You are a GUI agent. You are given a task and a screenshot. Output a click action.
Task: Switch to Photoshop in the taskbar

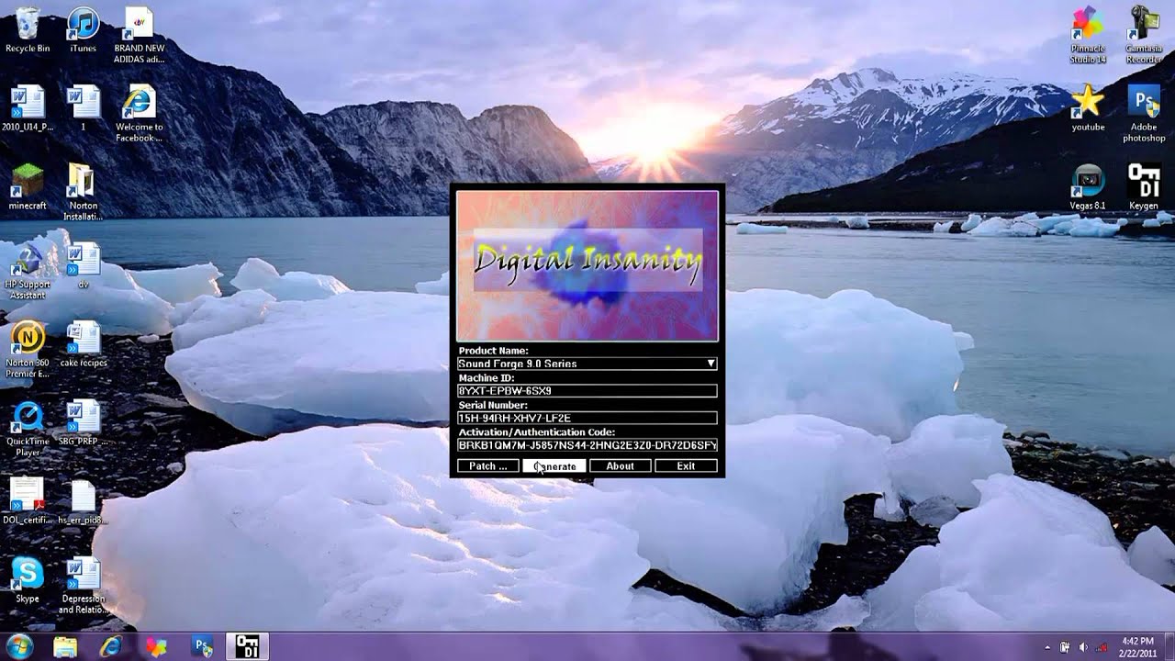[203, 646]
